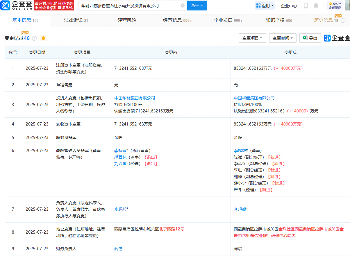The height and width of the screenshot is (256, 350).
Task: Click 北京西路12号 old address text
Action: click(x=172, y=229)
